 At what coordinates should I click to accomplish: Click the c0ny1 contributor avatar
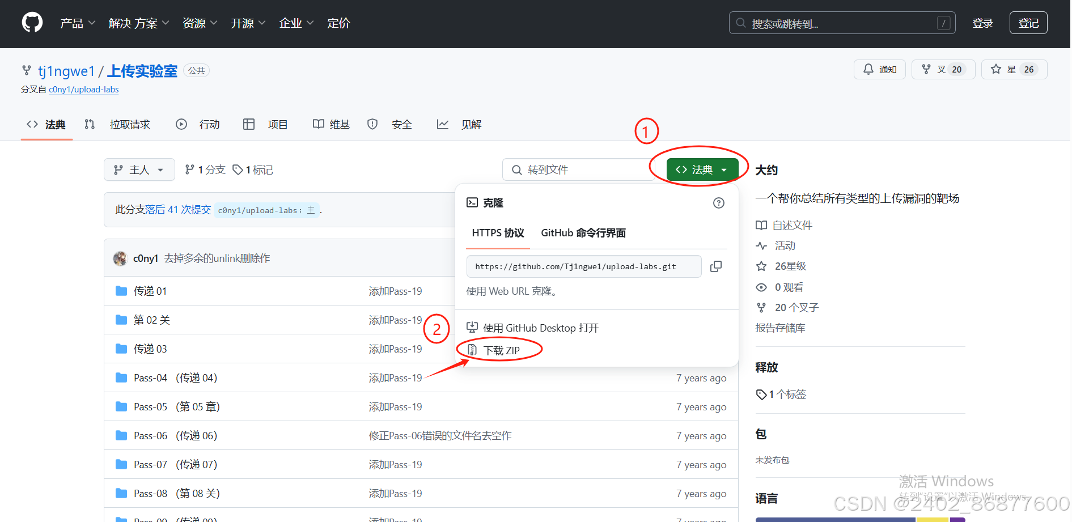pos(120,258)
